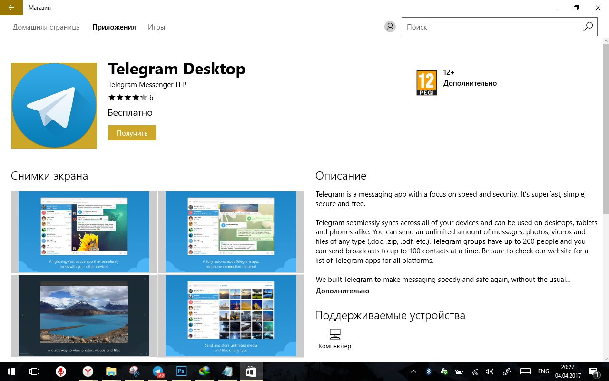Click the Компьютер device icon
Image resolution: width=609 pixels, height=381 pixels.
[335, 333]
